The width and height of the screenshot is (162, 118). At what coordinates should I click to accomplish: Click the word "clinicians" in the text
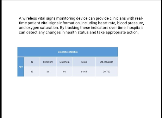(x=118, y=18)
